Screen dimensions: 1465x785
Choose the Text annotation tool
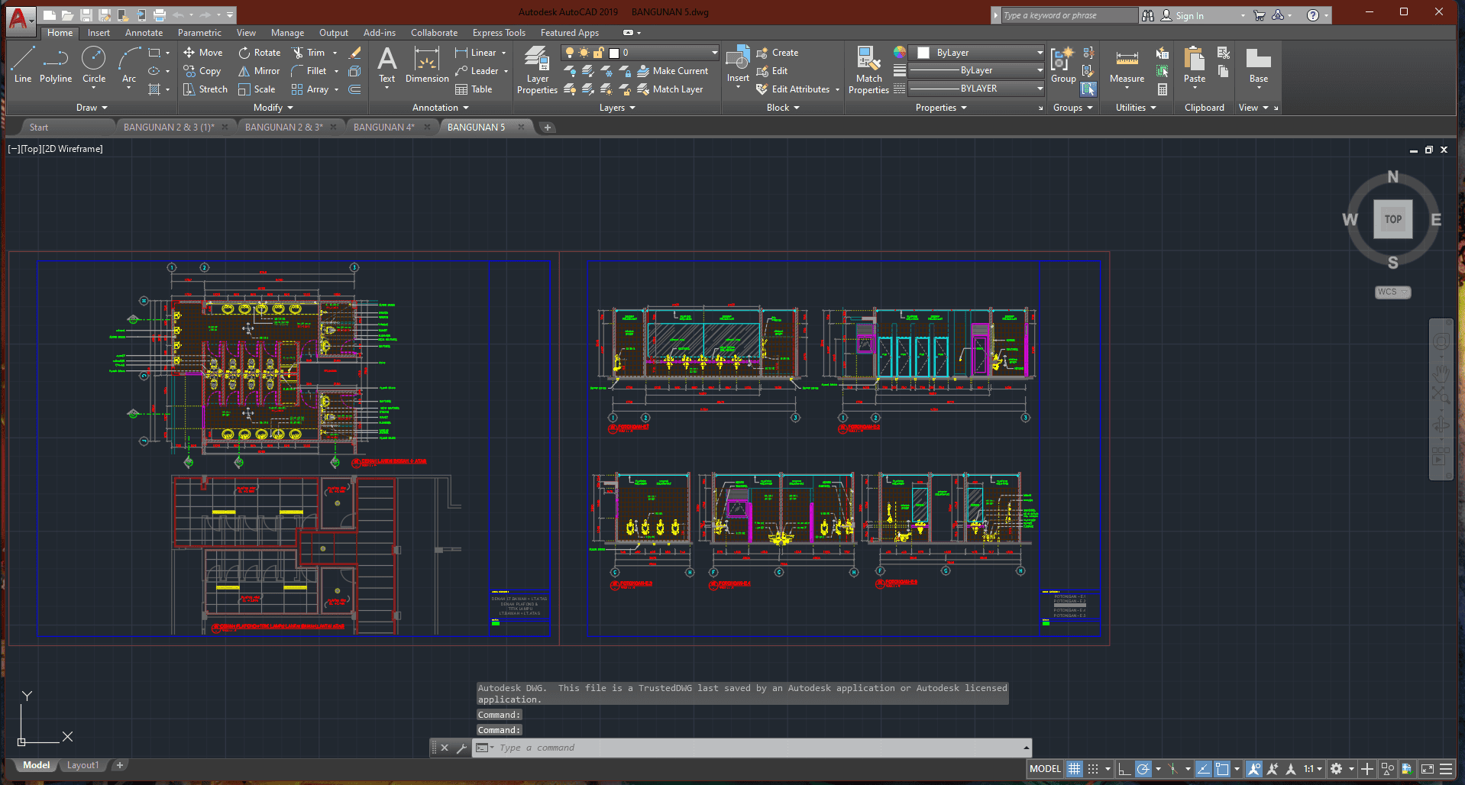click(x=387, y=65)
